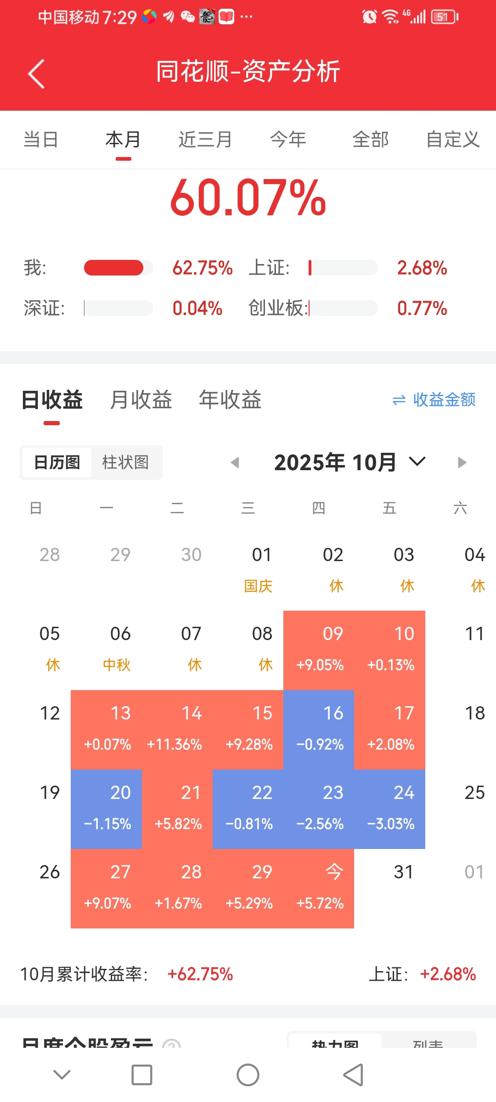Toggle display to 收益金额
Screen dimensions: 496x1102
tap(434, 400)
